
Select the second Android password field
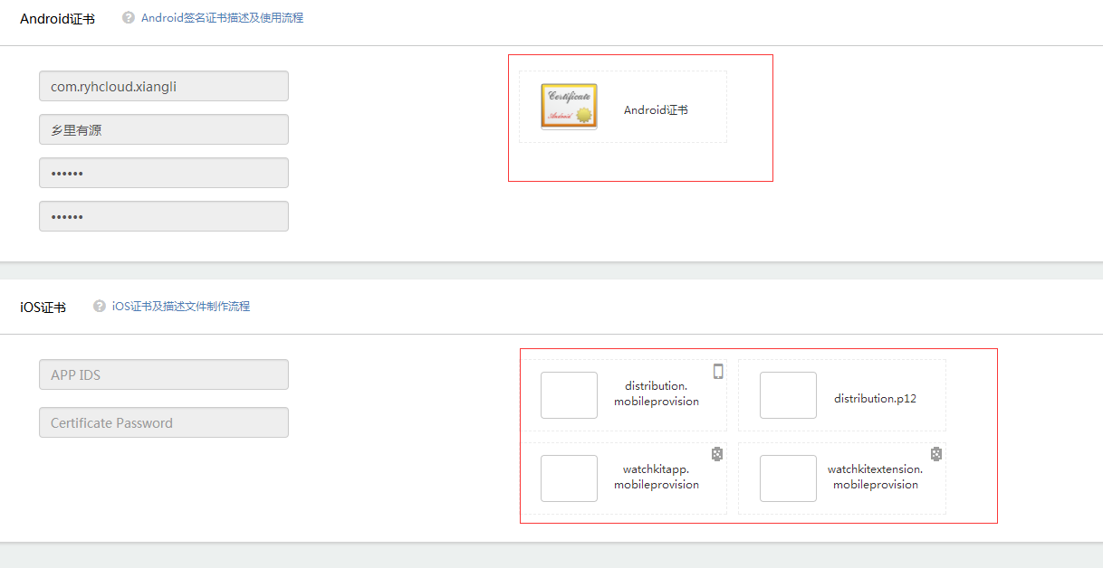(x=163, y=217)
